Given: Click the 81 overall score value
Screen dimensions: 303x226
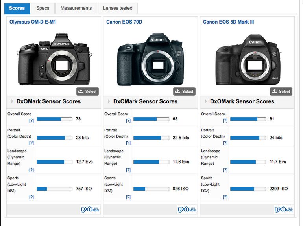Looking at the screenshot, I should tap(272, 119).
